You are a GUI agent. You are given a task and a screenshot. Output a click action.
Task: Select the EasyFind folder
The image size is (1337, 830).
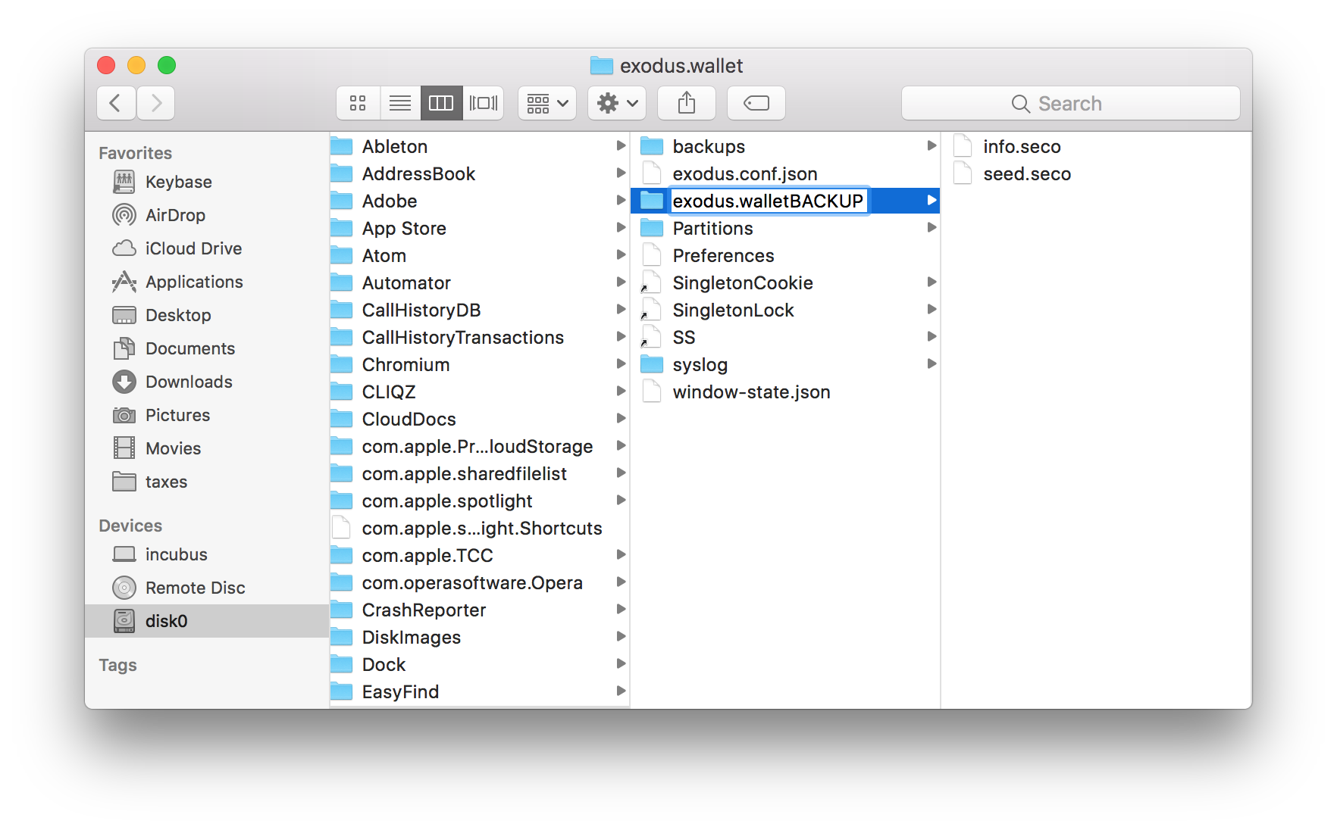479,691
